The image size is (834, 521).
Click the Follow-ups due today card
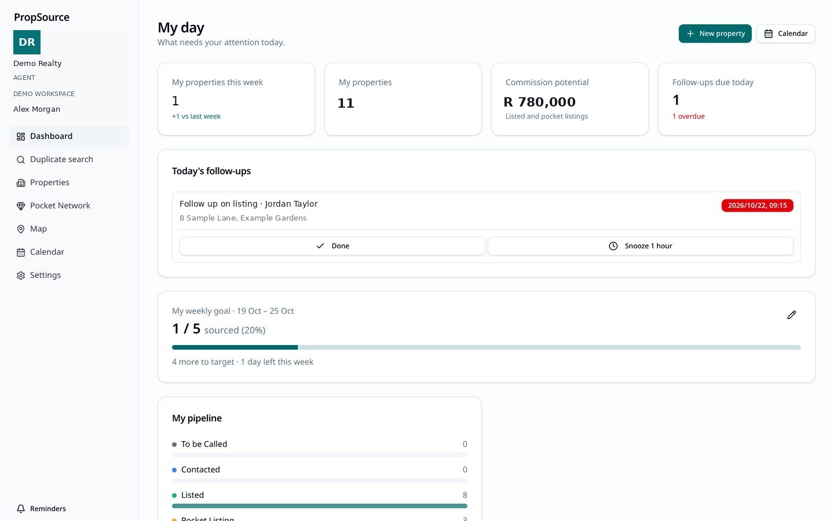tap(737, 99)
